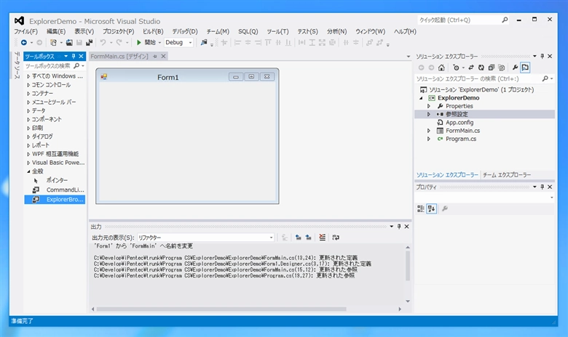Open the ツール(T) menu
The width and height of the screenshot is (568, 337).
click(278, 31)
